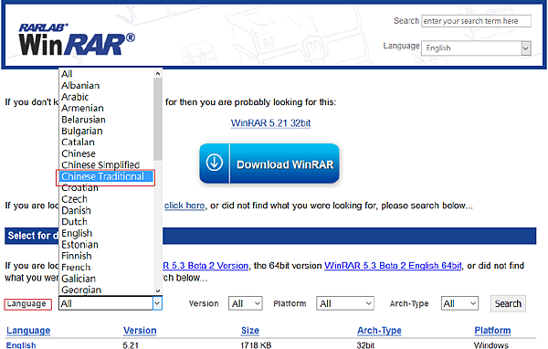Follow the 'click here' link
Image resolution: width=548 pixels, height=349 pixels.
(184, 206)
